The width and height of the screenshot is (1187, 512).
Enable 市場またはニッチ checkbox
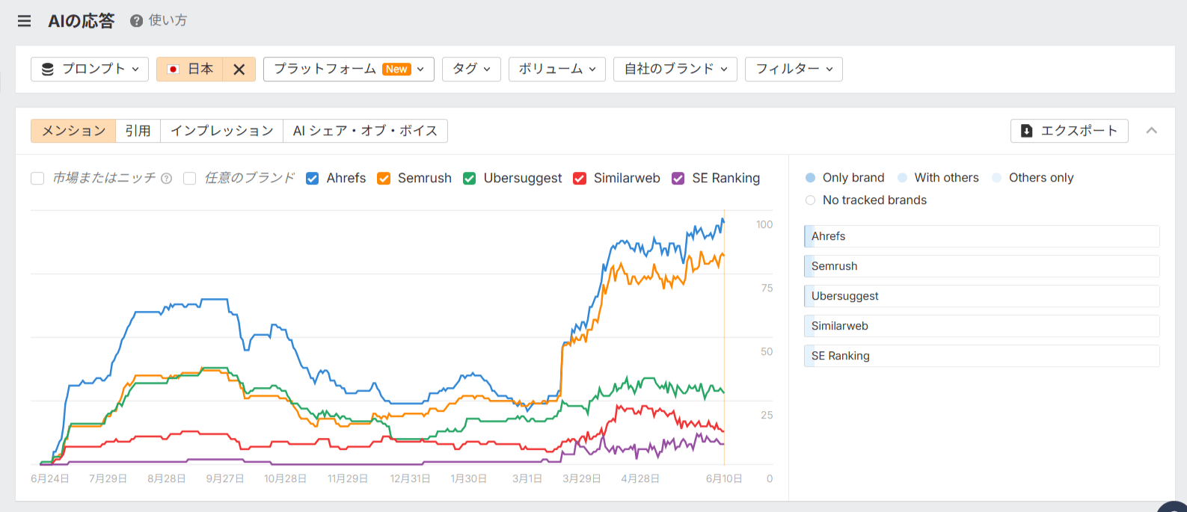[37, 178]
